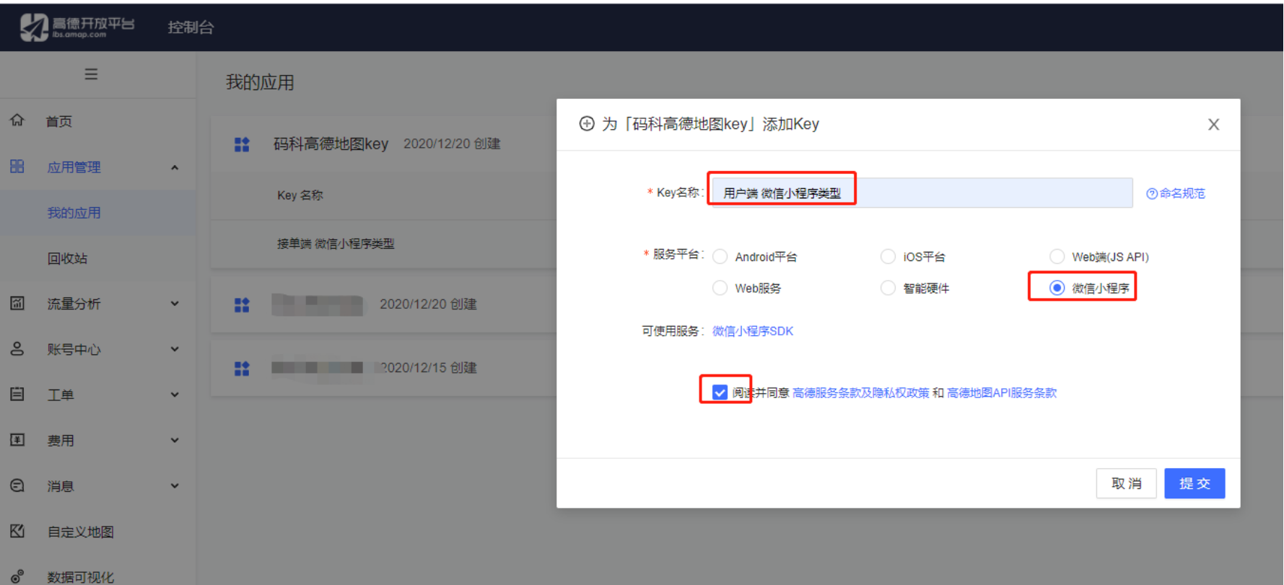Click the Key 名称 column header
The width and height of the screenshot is (1284, 585).
pyautogui.click(x=300, y=195)
